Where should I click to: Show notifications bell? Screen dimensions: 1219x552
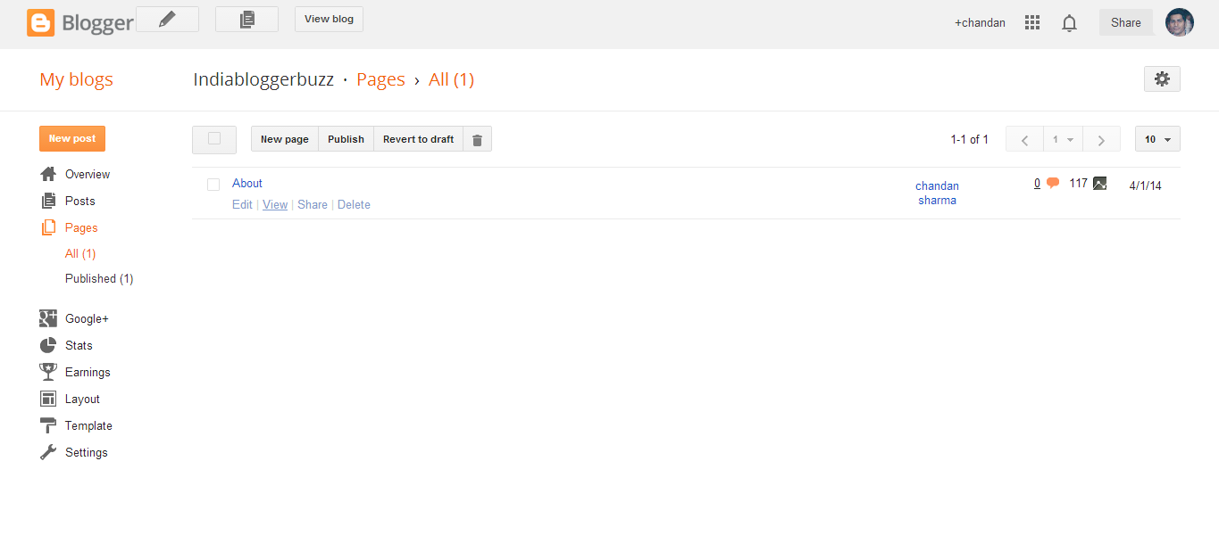[1069, 23]
